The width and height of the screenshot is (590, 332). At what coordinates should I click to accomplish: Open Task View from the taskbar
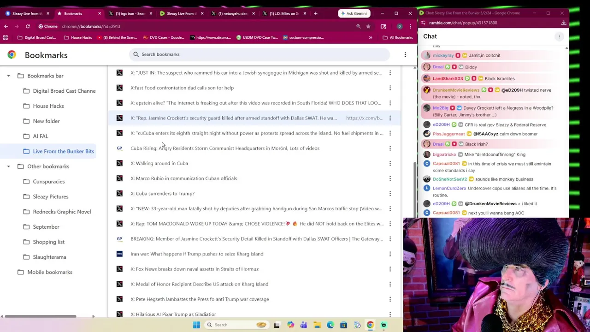coord(277,325)
